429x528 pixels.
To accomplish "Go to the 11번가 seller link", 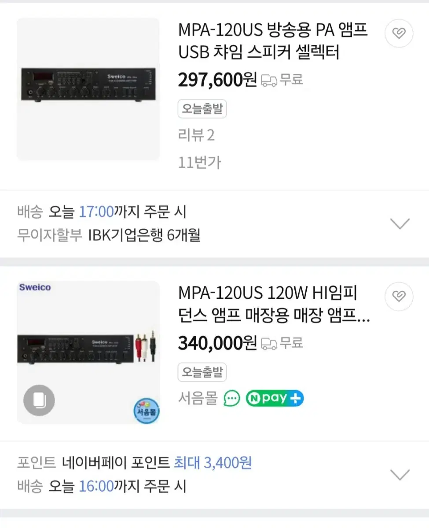I will 199,163.
